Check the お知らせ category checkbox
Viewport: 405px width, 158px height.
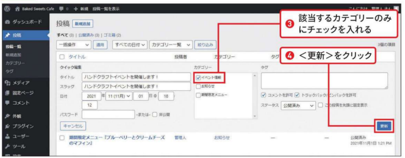[199, 86]
